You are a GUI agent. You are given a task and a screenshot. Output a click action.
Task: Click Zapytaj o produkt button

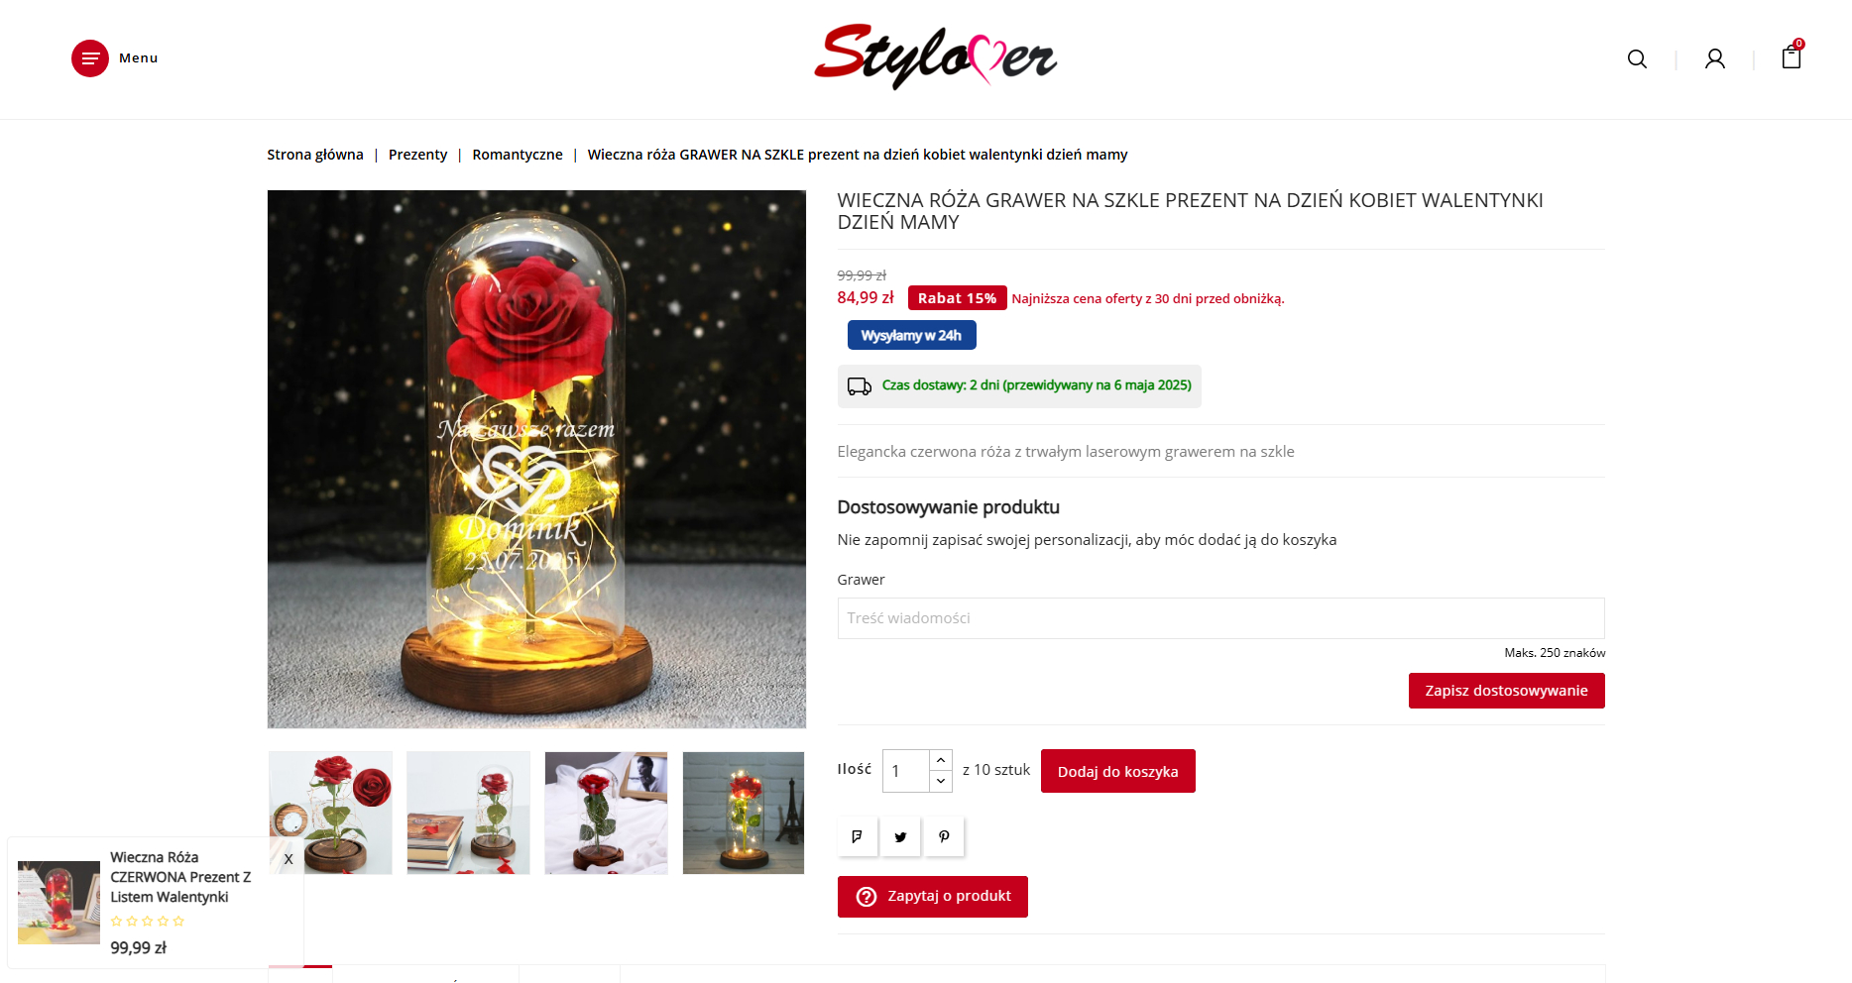[x=932, y=897]
